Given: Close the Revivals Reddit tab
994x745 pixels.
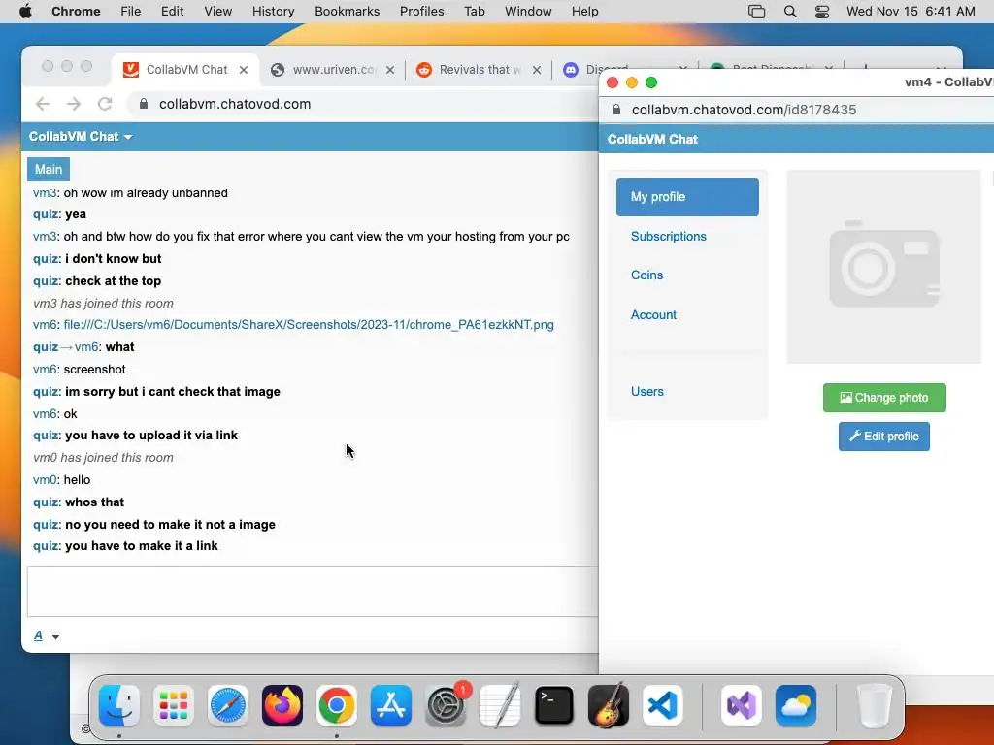Looking at the screenshot, I should tap(537, 70).
